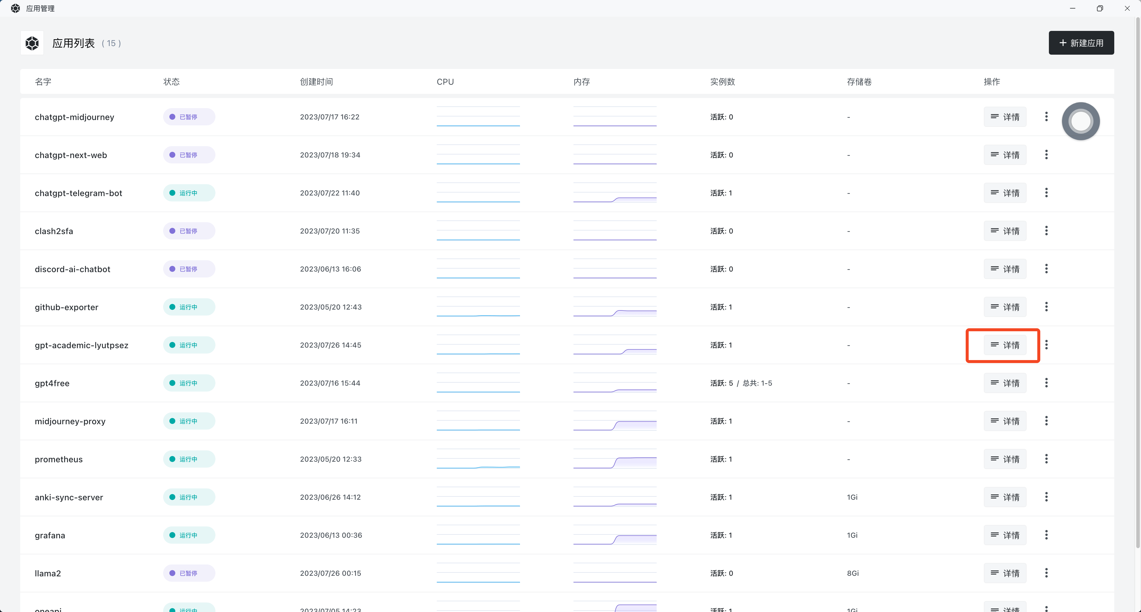Open 详情 for discord-ai-chatbot
This screenshot has width=1141, height=612.
point(1005,269)
